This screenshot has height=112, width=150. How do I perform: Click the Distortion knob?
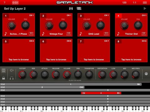click(102, 74)
